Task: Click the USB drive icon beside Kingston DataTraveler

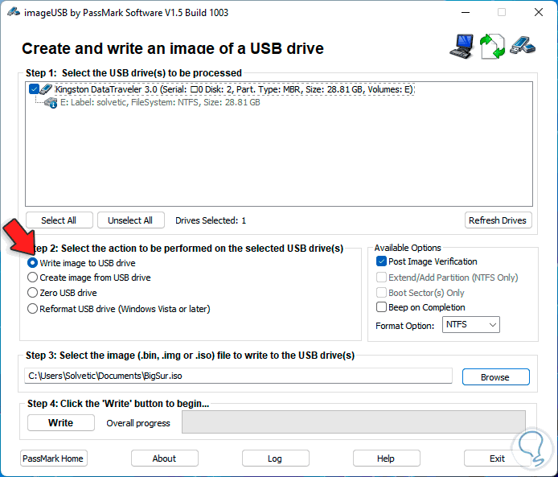Action: click(x=46, y=89)
